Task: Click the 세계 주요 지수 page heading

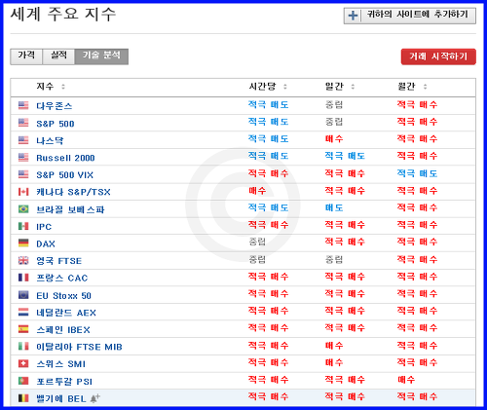Action: pos(63,15)
